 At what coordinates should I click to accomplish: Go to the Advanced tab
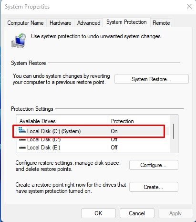pos(89,23)
